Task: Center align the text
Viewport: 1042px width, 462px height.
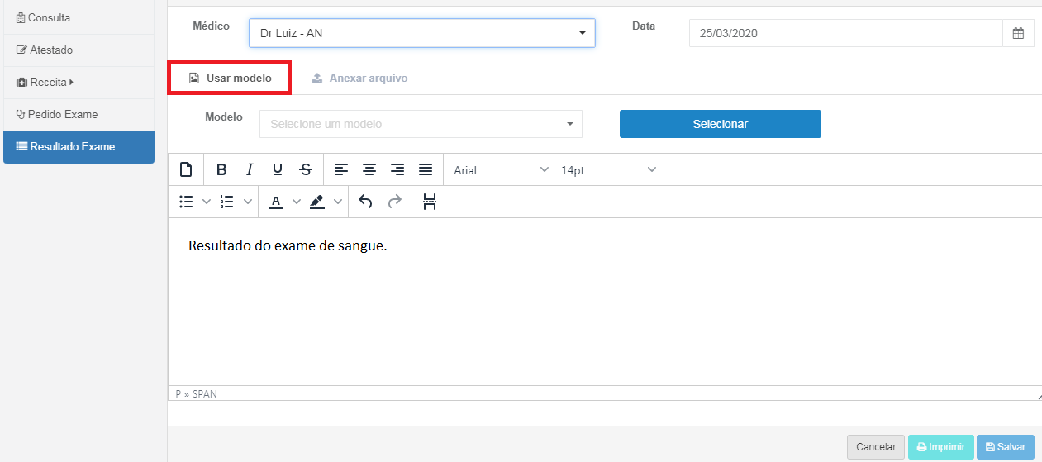Action: point(369,169)
